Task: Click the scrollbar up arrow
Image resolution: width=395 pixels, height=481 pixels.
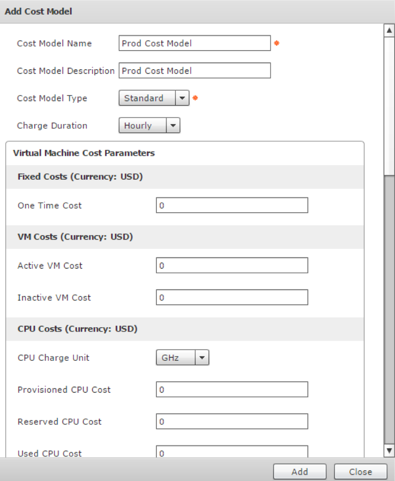Action: pos(389,31)
